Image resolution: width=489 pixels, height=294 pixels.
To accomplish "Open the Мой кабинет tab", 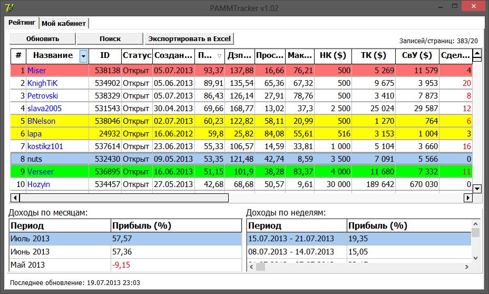I will pyautogui.click(x=64, y=23).
